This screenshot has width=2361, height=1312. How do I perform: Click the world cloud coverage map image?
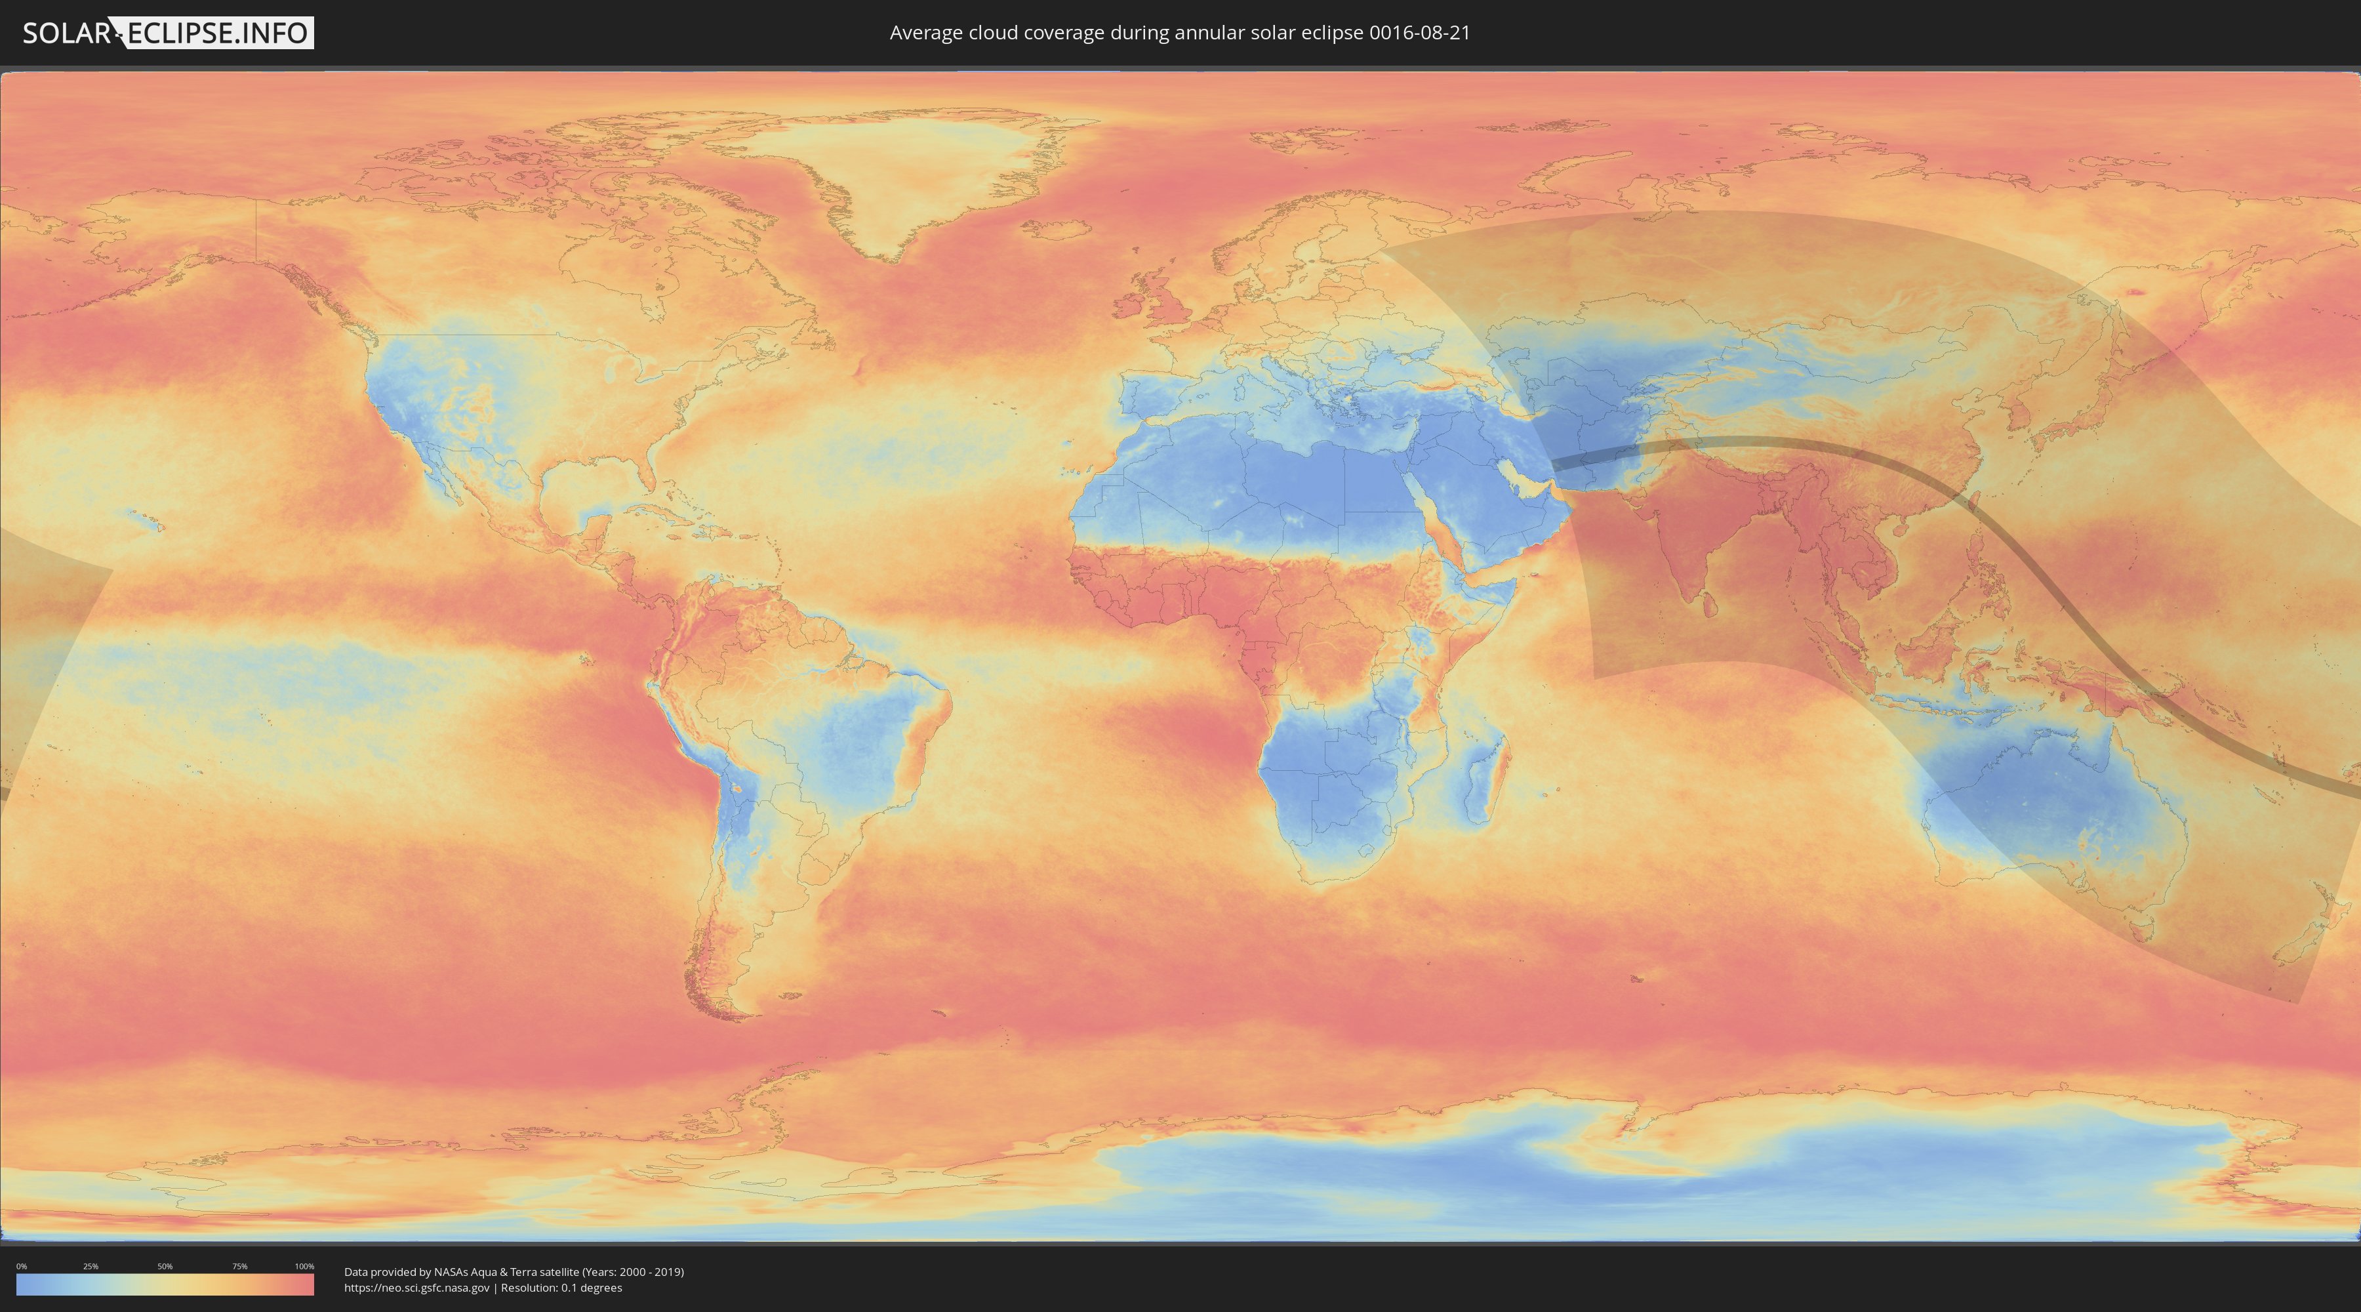point(1180,657)
